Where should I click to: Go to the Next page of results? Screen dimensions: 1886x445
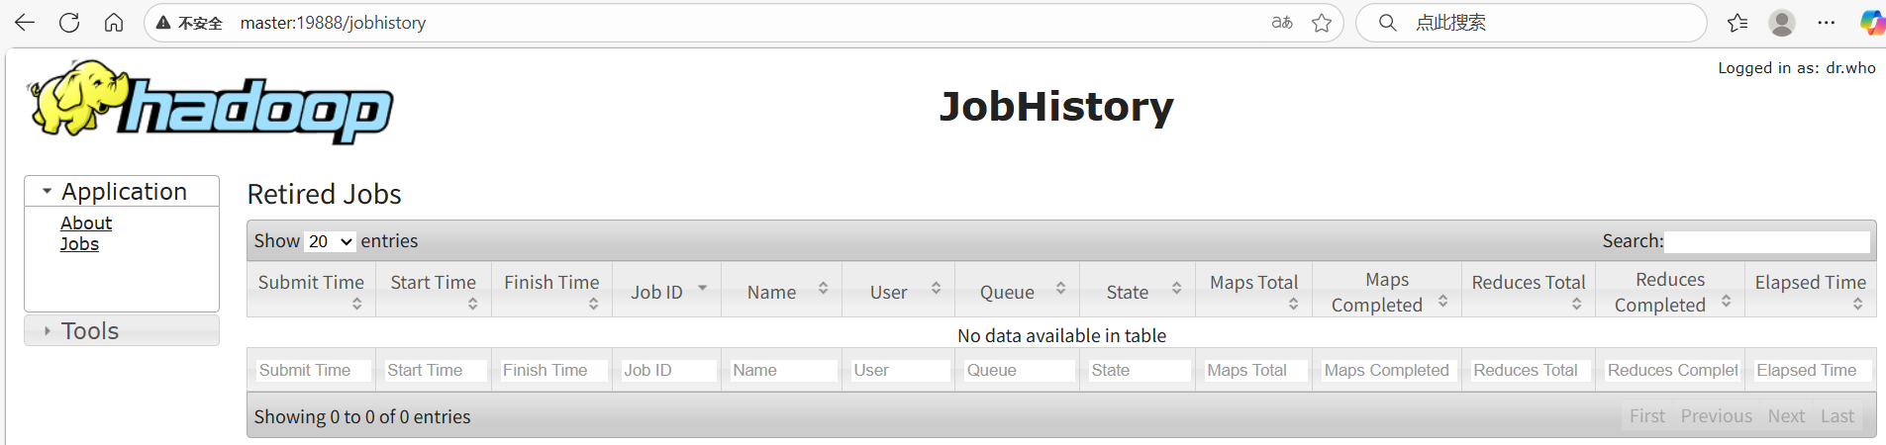[x=1786, y=416]
